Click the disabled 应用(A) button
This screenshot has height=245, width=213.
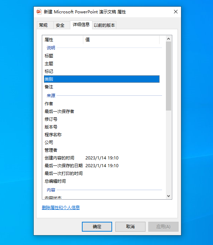click(x=163, y=227)
